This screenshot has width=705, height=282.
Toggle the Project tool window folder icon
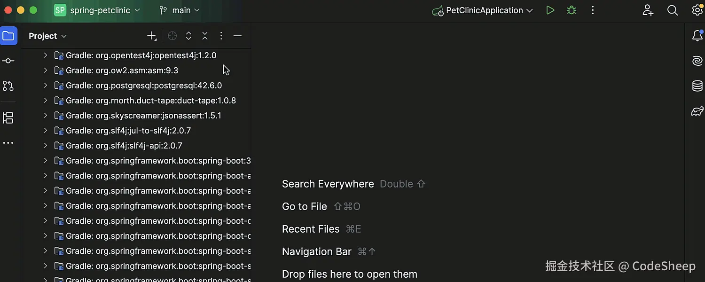[x=8, y=36]
